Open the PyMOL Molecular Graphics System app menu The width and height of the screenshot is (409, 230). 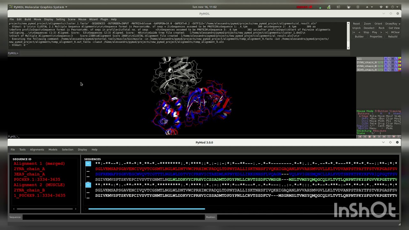(38, 7)
